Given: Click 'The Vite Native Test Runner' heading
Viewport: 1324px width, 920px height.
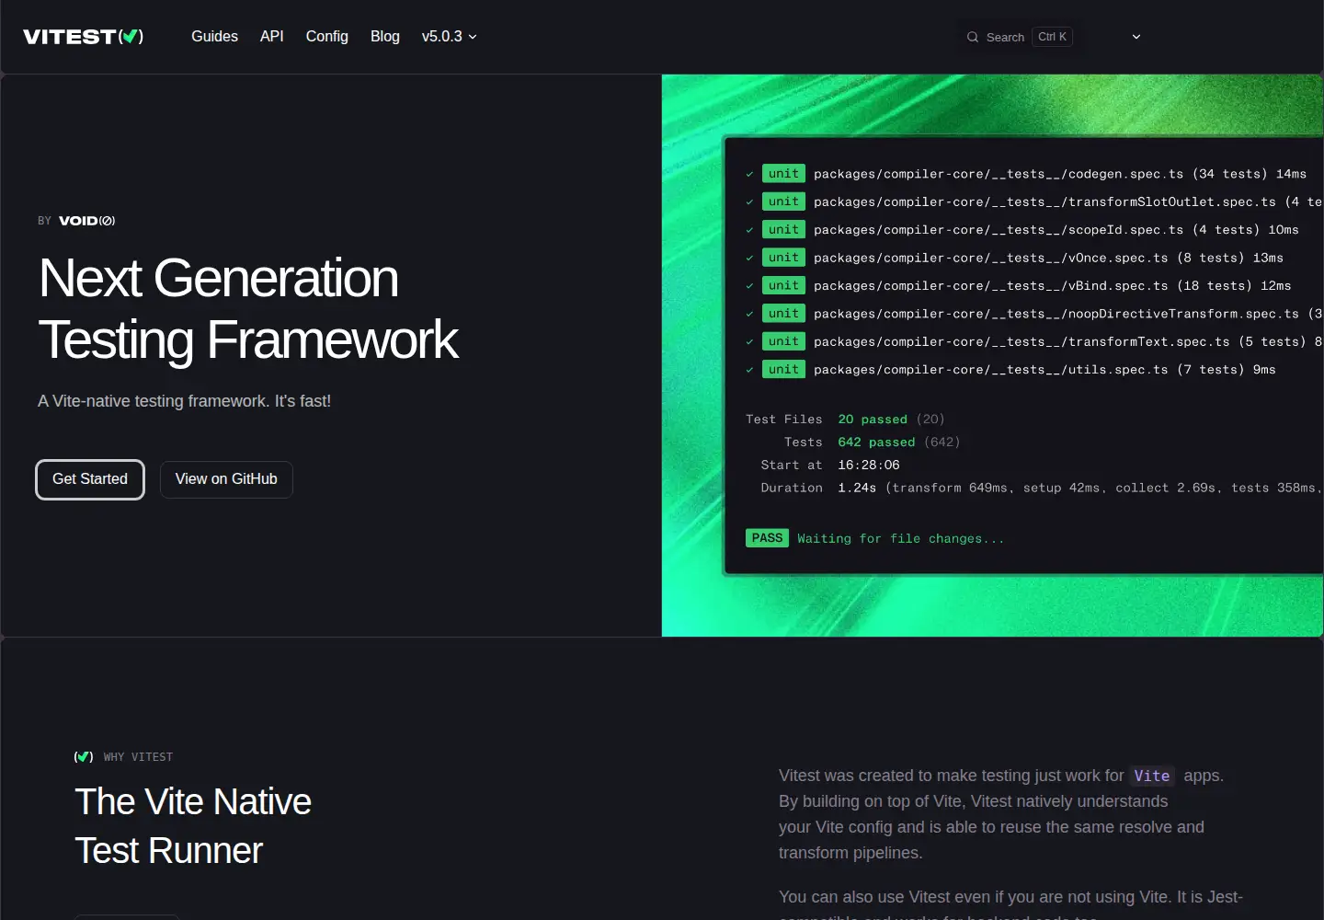Looking at the screenshot, I should coord(193,826).
